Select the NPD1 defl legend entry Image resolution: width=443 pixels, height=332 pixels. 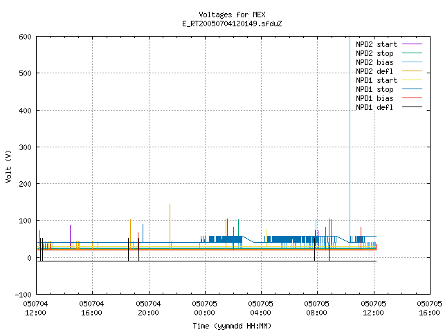(374, 108)
